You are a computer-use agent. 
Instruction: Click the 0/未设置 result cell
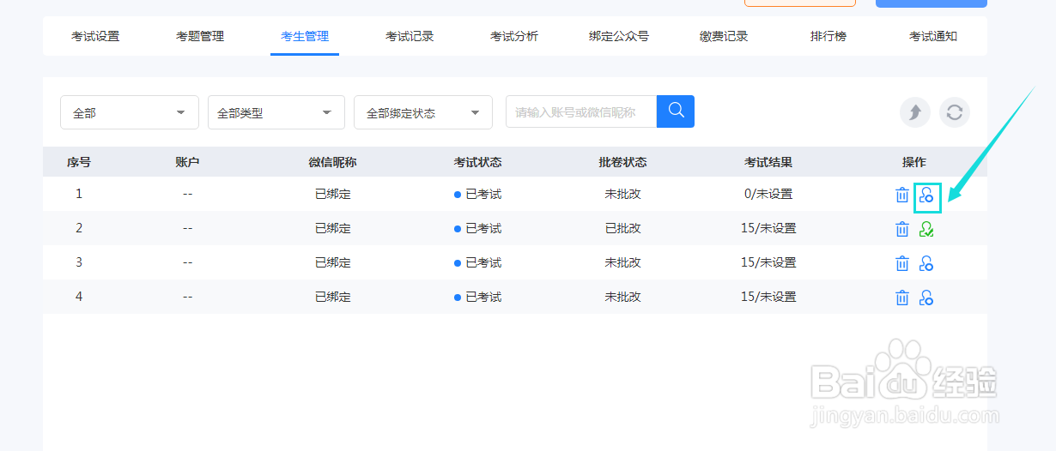pyautogui.click(x=768, y=194)
